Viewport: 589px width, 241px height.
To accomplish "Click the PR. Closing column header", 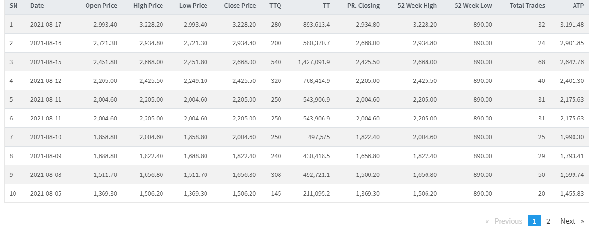I will [x=363, y=6].
